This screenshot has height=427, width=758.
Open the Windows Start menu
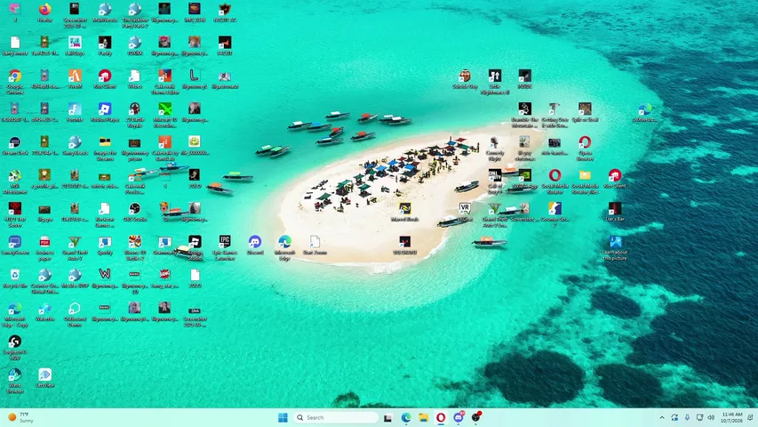click(283, 417)
